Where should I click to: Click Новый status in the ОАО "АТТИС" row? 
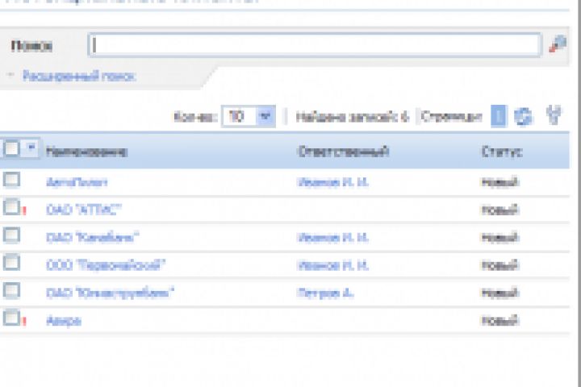[x=499, y=210]
